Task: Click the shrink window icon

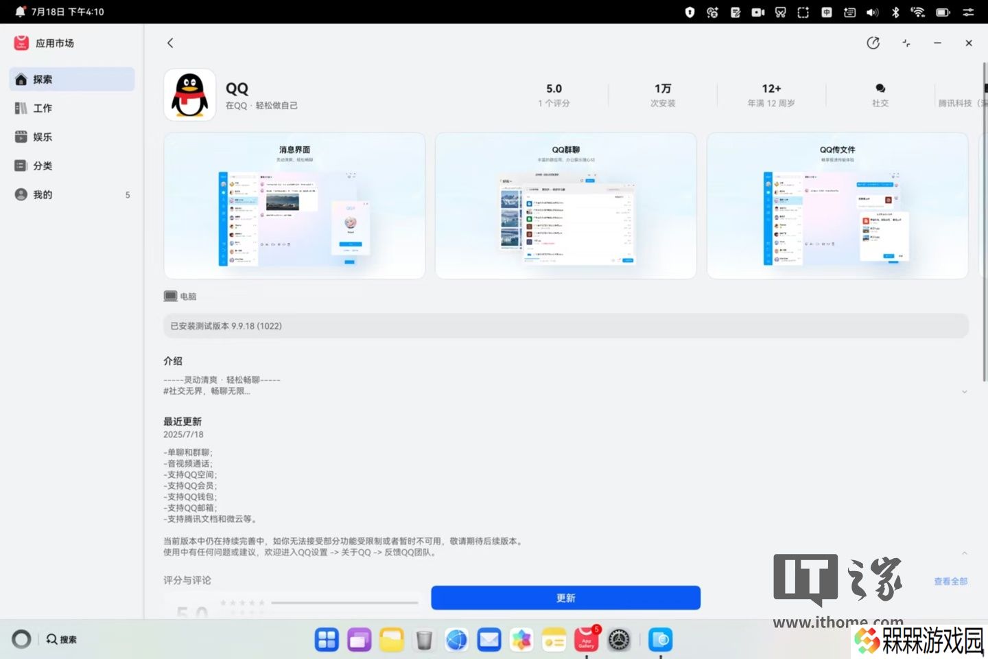Action: pos(906,43)
